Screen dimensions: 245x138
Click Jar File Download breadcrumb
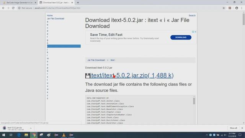coord(96,60)
